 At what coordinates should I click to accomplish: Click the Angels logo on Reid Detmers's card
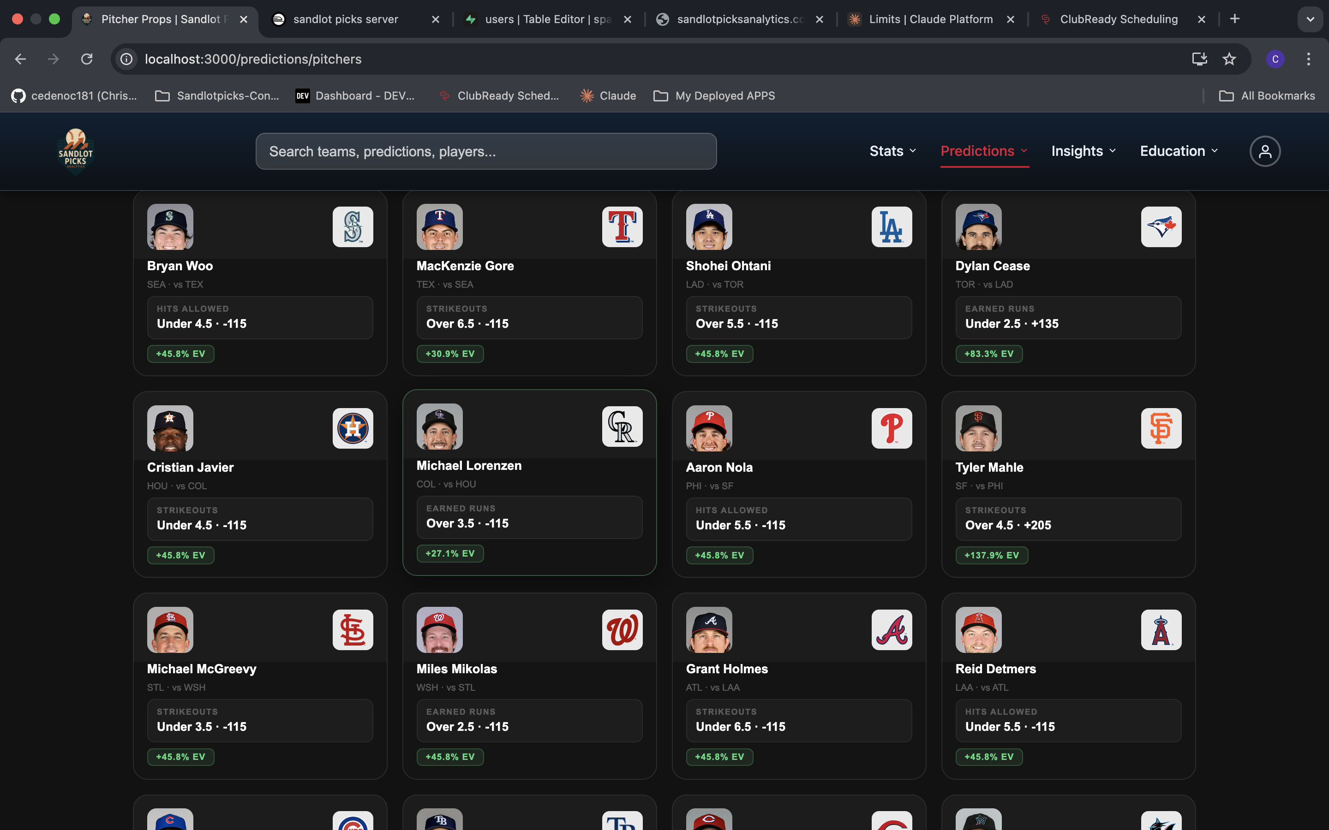[1161, 629]
